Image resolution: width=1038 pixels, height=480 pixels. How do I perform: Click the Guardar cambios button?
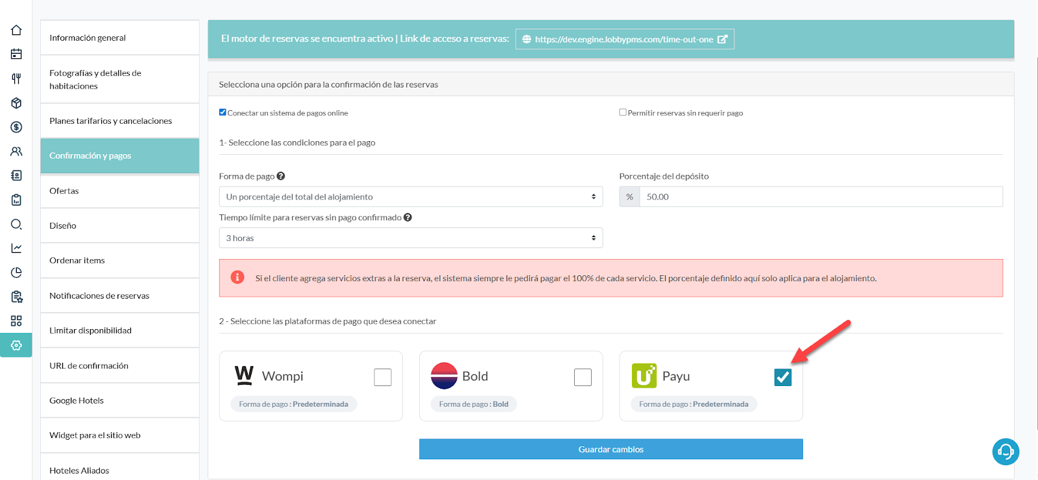click(610, 450)
